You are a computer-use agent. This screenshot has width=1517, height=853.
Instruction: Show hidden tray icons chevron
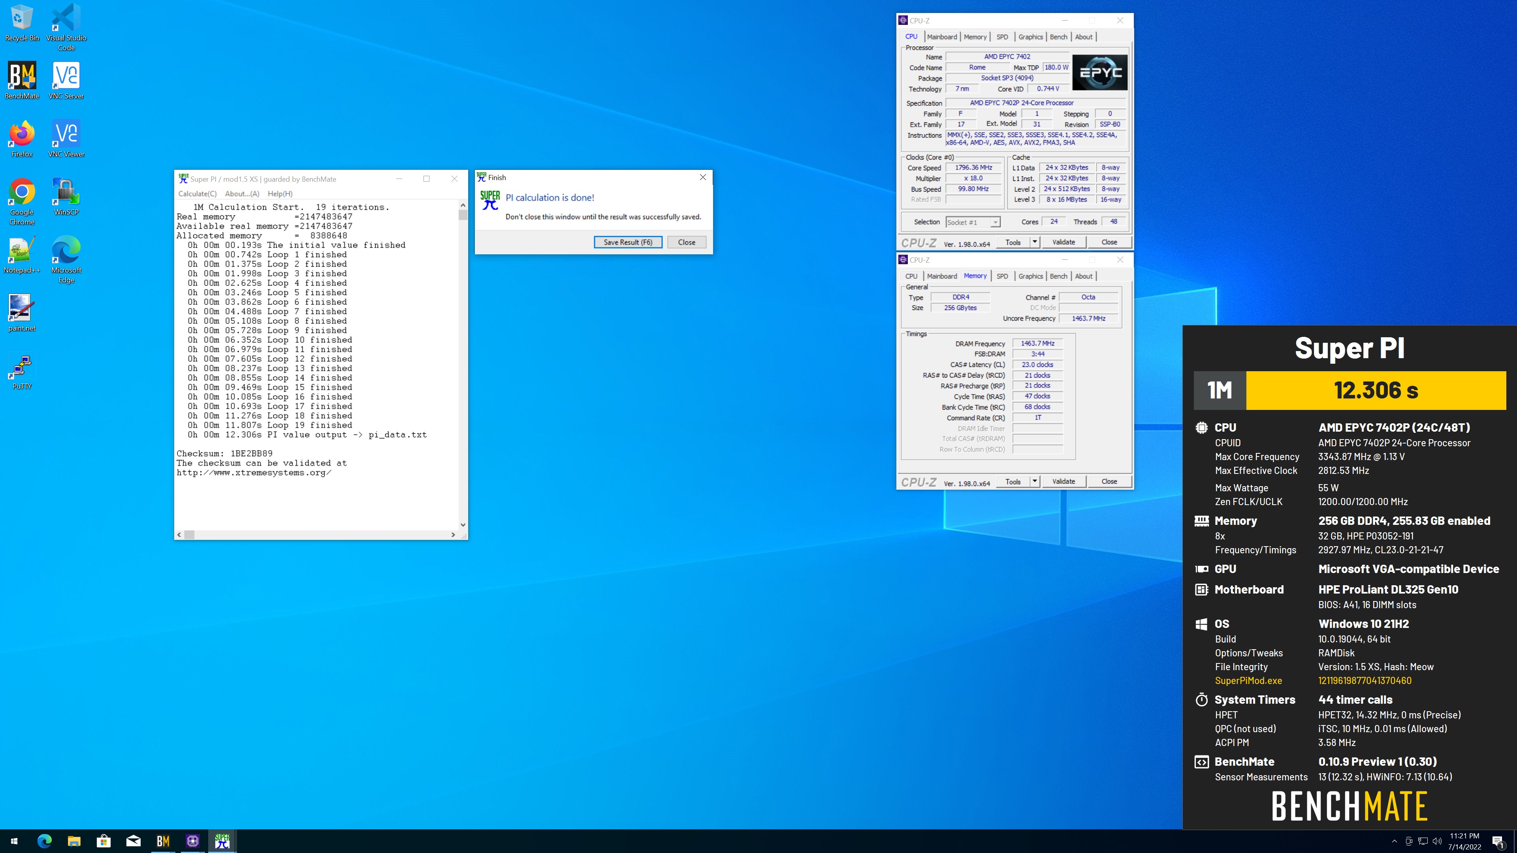pos(1394,841)
